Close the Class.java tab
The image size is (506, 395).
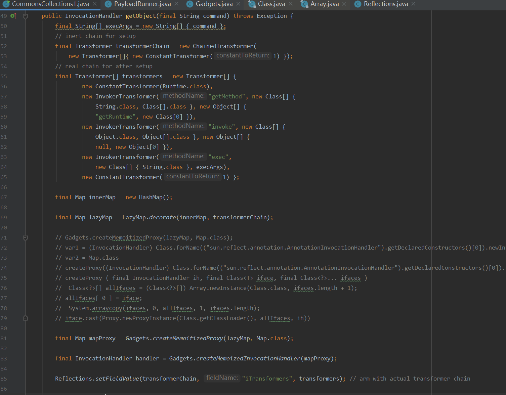291,4
